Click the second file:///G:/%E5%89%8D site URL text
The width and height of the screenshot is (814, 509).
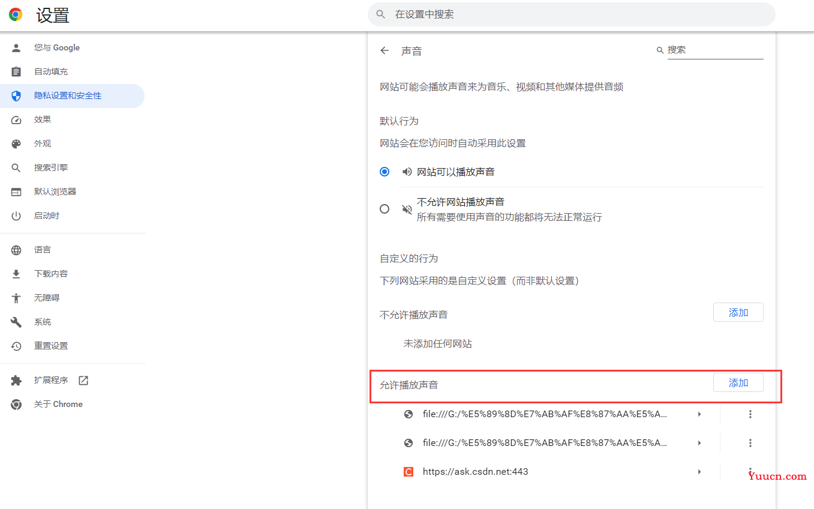click(545, 443)
